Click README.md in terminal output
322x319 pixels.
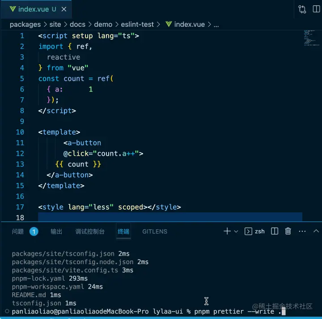(29, 295)
